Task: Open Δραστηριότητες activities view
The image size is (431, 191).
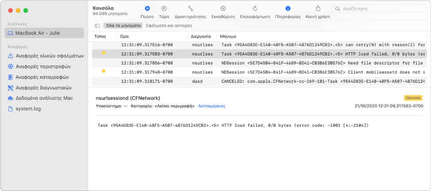Action: click(190, 12)
